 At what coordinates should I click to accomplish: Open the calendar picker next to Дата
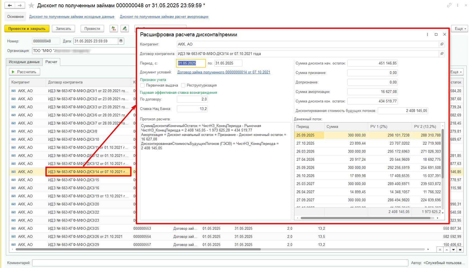point(121,41)
